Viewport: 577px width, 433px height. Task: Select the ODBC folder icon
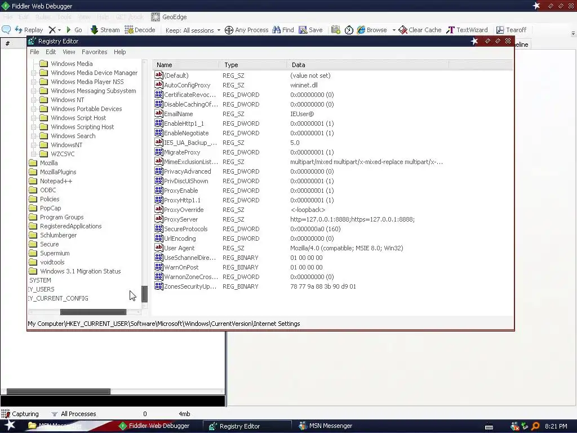coord(33,190)
